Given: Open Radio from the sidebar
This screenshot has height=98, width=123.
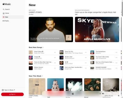Looking at the screenshot, I should pyautogui.click(x=13, y=21).
